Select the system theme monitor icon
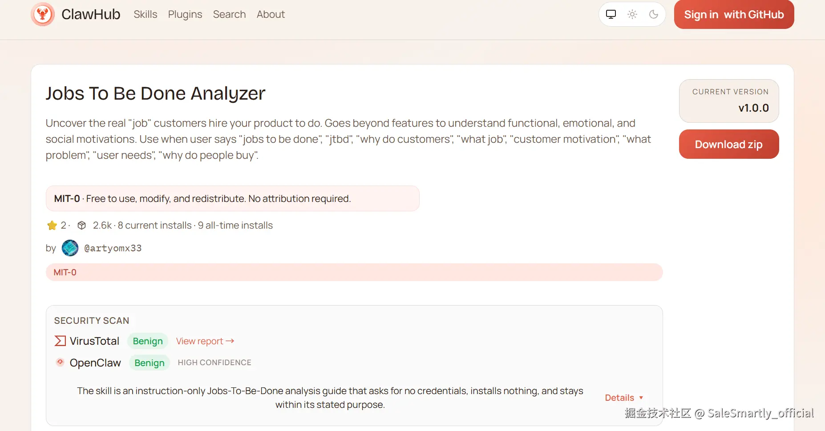Image resolution: width=825 pixels, height=431 pixels. pyautogui.click(x=611, y=14)
